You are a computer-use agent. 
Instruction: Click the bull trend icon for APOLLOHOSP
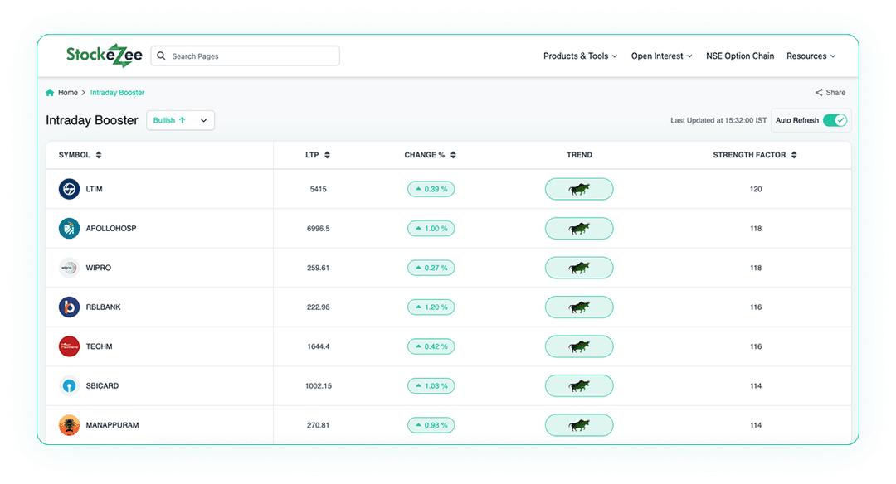click(x=579, y=228)
